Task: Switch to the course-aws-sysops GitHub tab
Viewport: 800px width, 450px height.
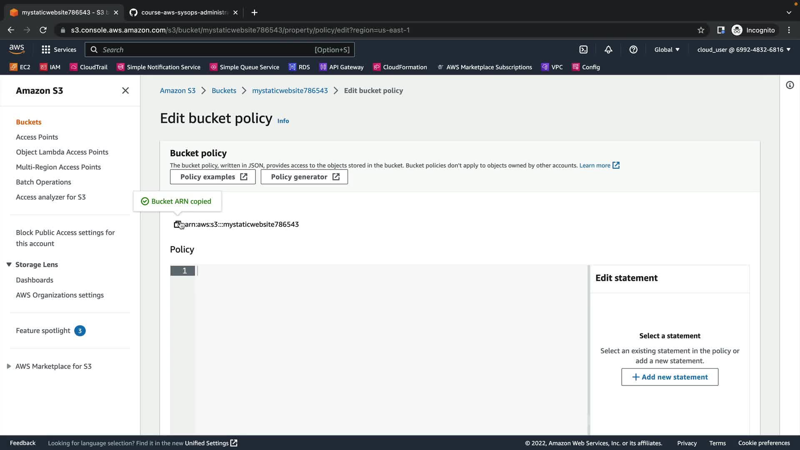Action: click(x=183, y=12)
